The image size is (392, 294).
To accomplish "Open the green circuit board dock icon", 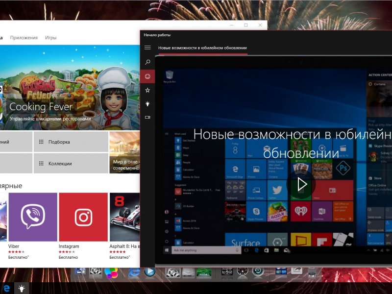I will pyautogui.click(x=204, y=272).
